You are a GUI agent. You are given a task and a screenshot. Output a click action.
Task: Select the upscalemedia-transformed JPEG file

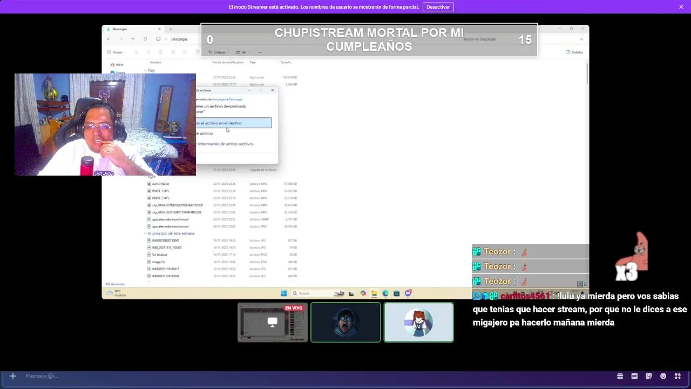tap(170, 226)
